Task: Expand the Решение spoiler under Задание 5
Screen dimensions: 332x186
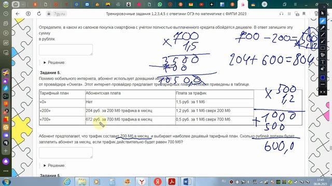Action: (x=54, y=165)
